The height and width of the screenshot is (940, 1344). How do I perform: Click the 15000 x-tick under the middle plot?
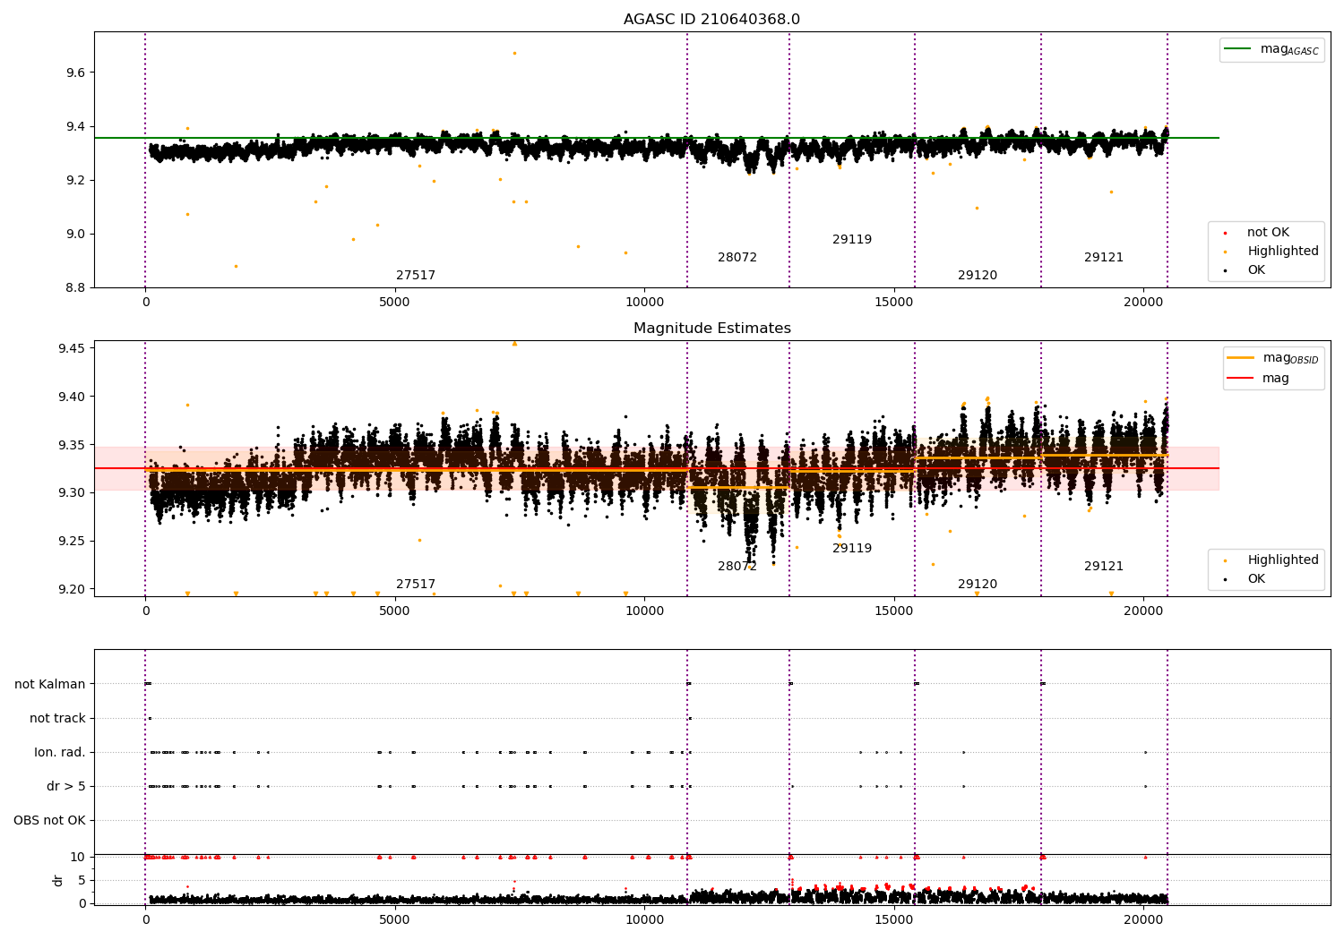click(x=894, y=611)
